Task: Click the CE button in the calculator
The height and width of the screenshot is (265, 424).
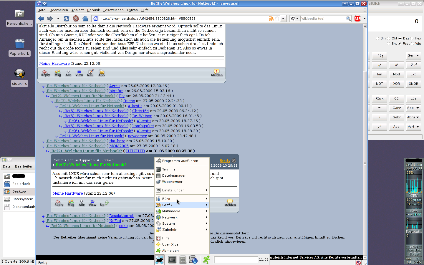Action: point(396,98)
